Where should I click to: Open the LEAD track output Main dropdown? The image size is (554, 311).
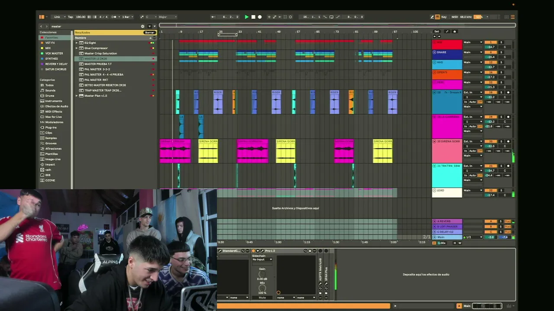tap(473, 190)
